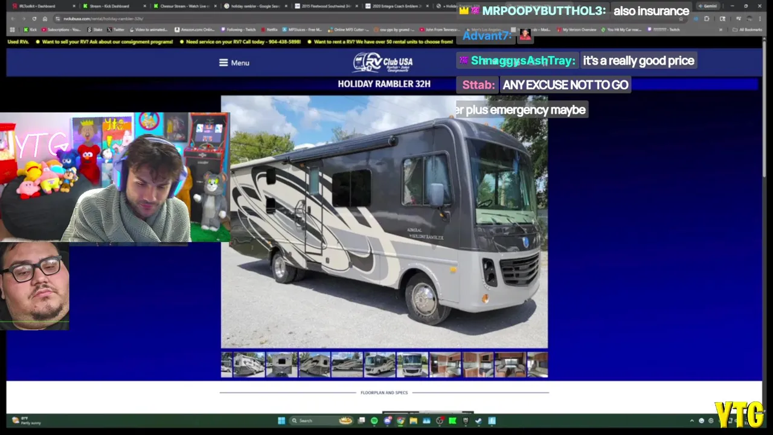Select the front-facing RV thumbnail
The height and width of the screenshot is (435, 773).
point(412,365)
